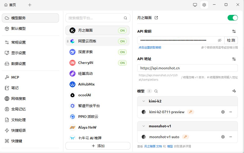Click the 文档处理 file icon
The width and height of the screenshot is (244, 153).
click(7, 120)
